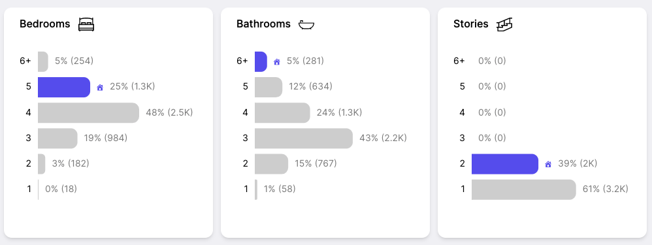Click the house marker beside 5% (281)

coord(276,61)
